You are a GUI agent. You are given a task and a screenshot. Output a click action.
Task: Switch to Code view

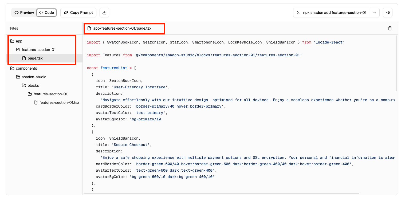(46, 13)
